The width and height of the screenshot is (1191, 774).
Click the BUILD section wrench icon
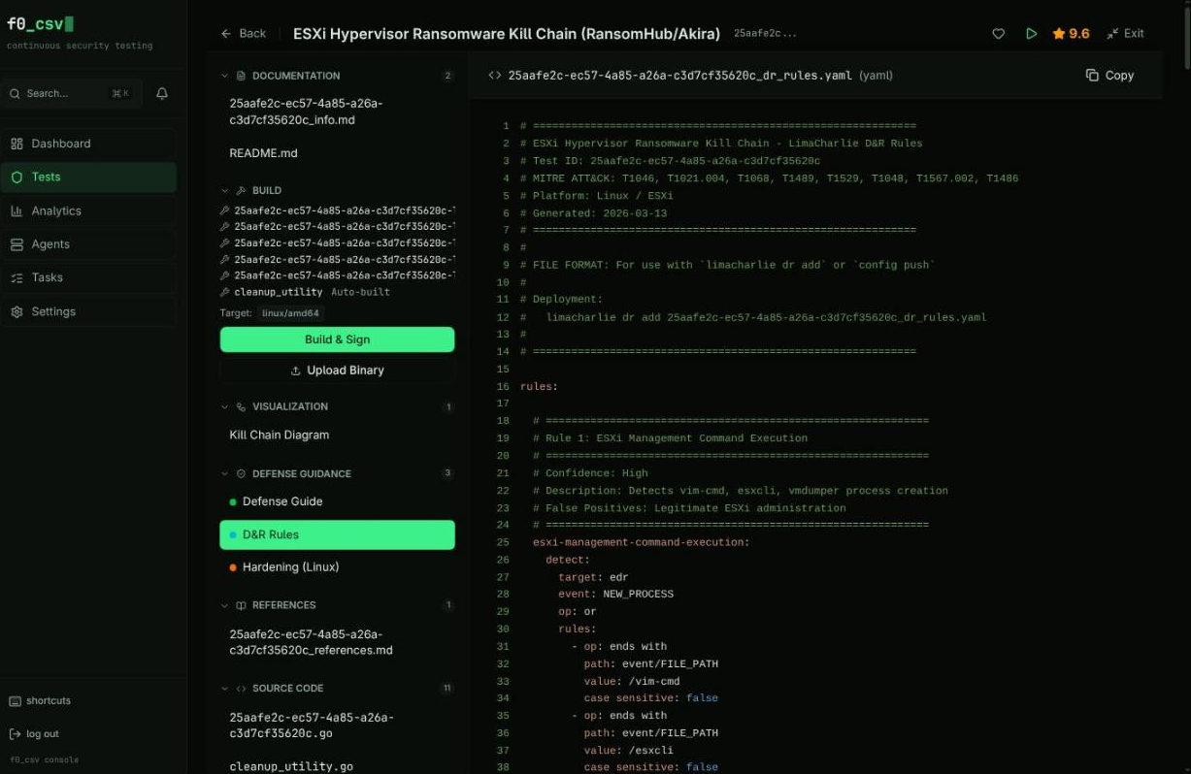point(241,190)
